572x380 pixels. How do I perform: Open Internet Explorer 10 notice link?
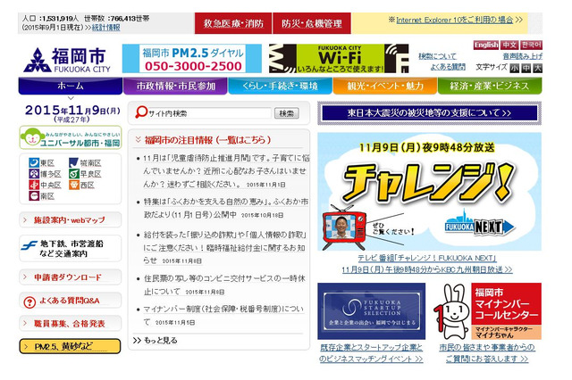455,20
